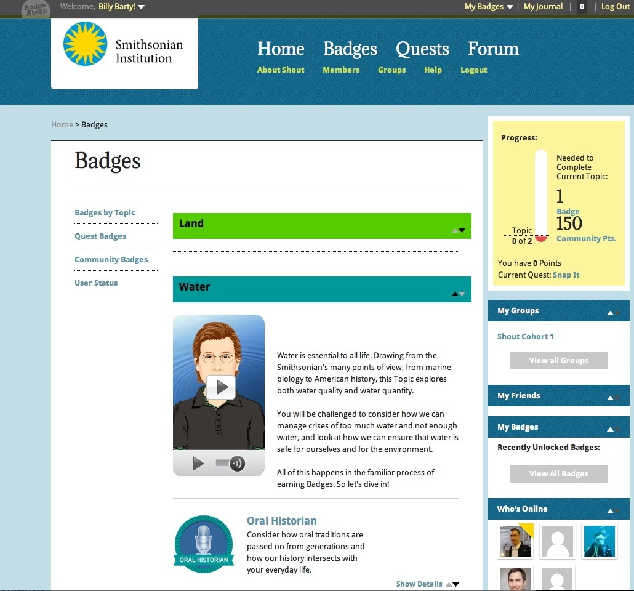Select Badges by Topic in sidebar

click(105, 213)
